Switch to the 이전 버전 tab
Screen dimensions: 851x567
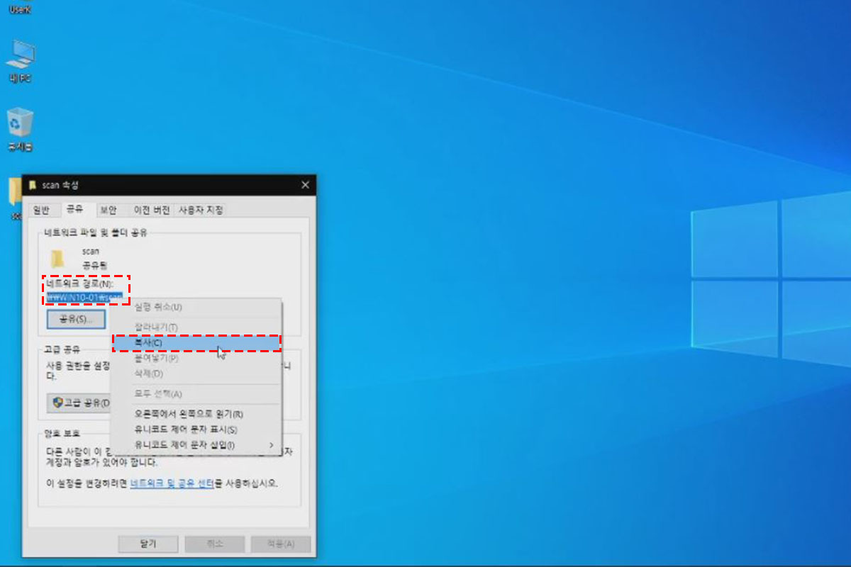[x=151, y=210]
